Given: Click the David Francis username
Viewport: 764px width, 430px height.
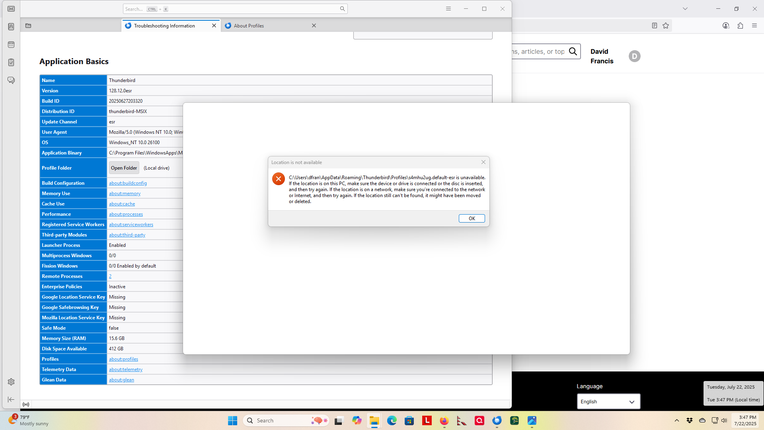Looking at the screenshot, I should [602, 56].
